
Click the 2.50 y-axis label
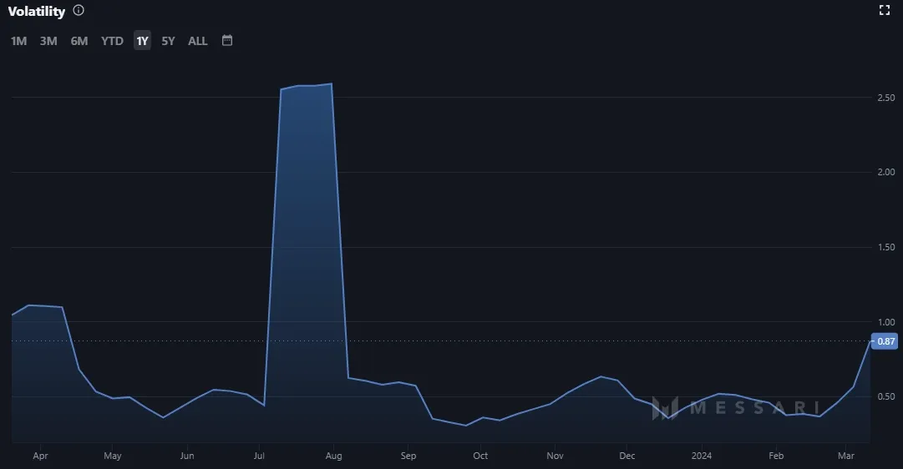(886, 98)
